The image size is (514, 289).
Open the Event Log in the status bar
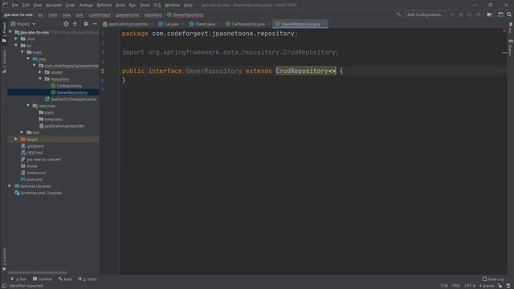click(x=492, y=279)
